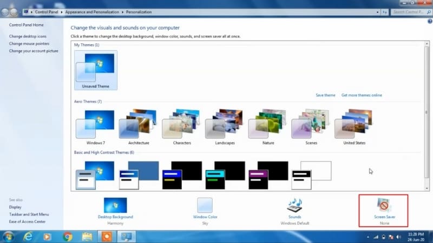Launch Google Chrome from taskbar
433x243 pixels.
click(x=67, y=237)
